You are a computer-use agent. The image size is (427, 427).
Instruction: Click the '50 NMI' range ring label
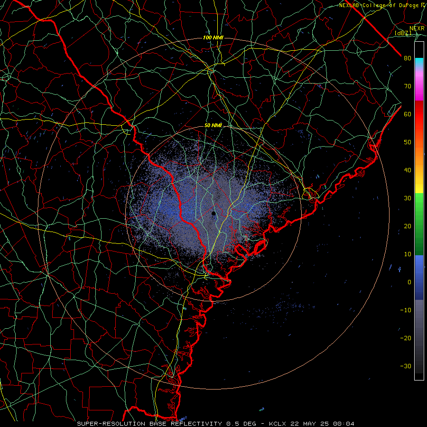click(213, 125)
